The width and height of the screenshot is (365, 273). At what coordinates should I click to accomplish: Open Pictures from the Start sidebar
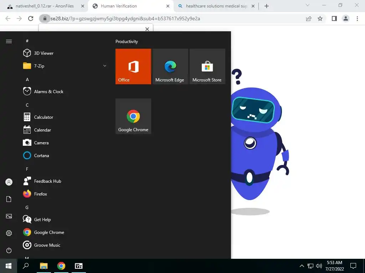(9, 216)
